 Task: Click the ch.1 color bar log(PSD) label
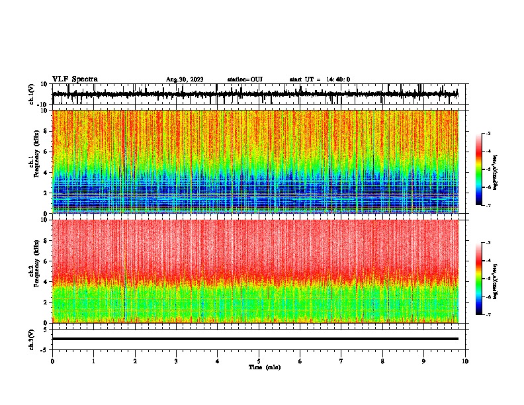[496, 173]
